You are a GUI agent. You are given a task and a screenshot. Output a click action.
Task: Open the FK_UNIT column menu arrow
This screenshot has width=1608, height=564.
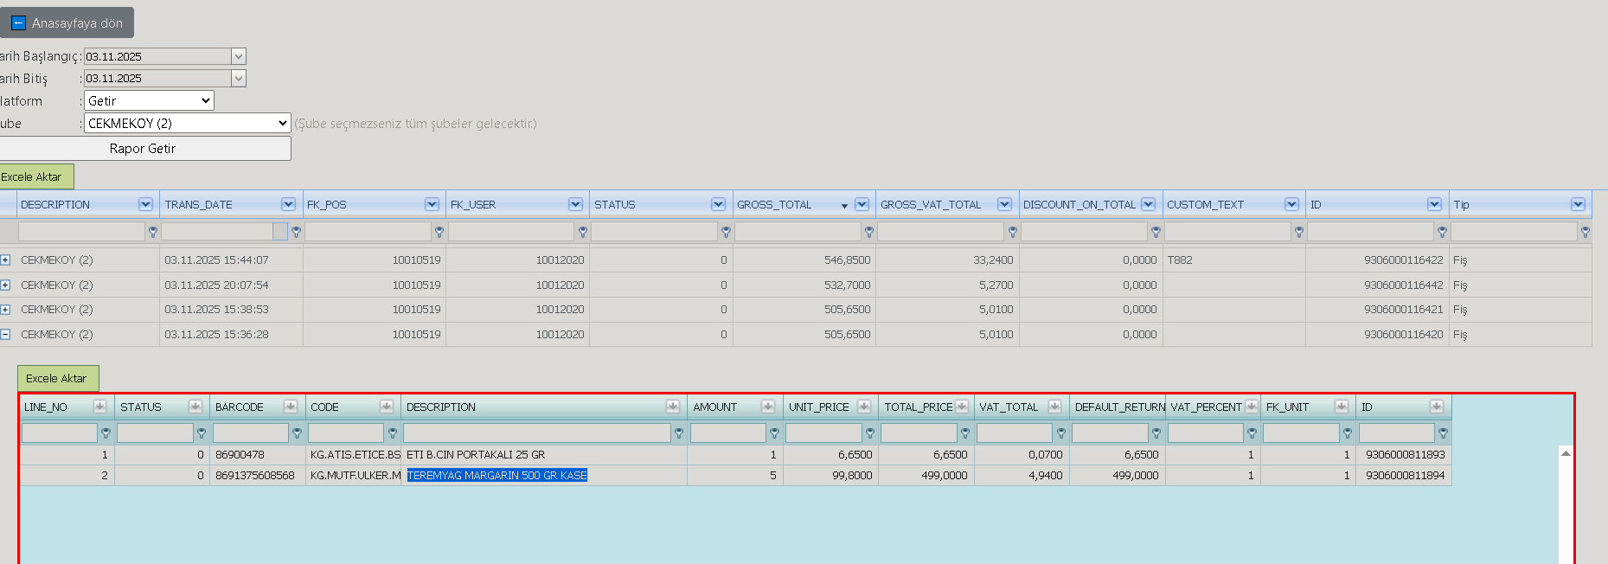(1341, 407)
